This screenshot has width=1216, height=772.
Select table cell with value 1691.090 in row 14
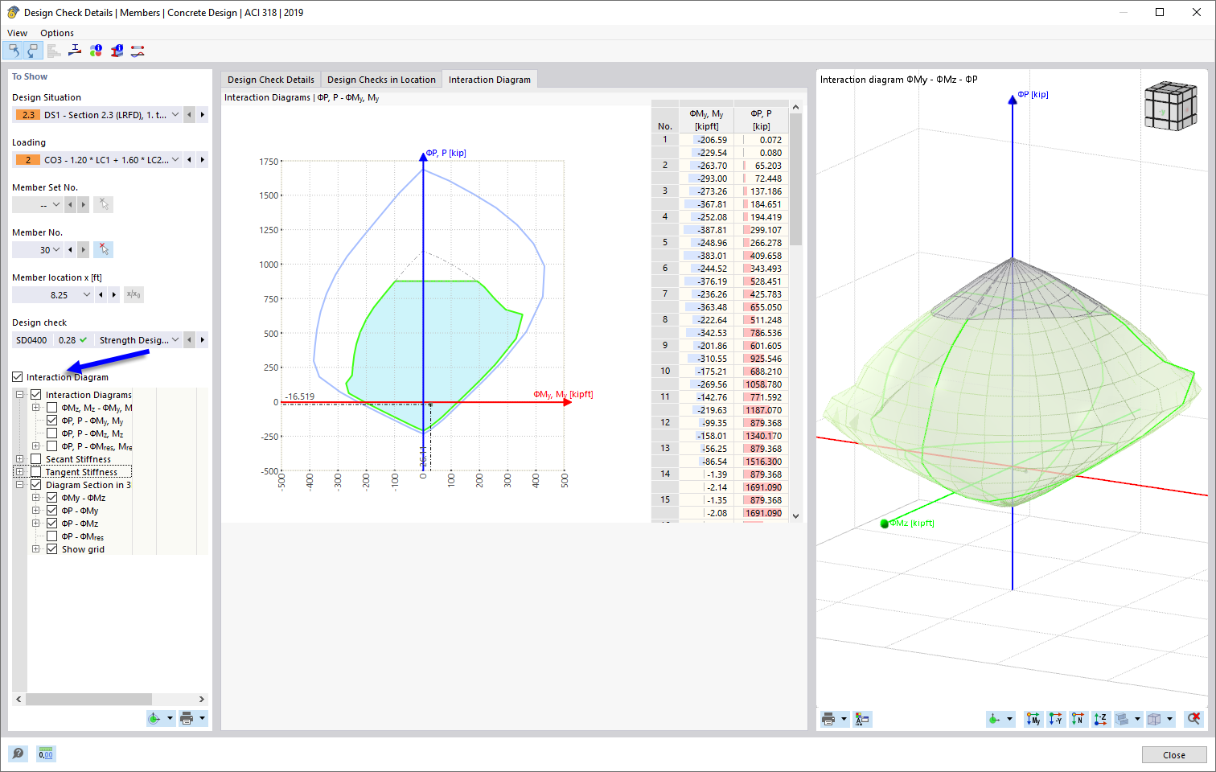pyautogui.click(x=762, y=487)
